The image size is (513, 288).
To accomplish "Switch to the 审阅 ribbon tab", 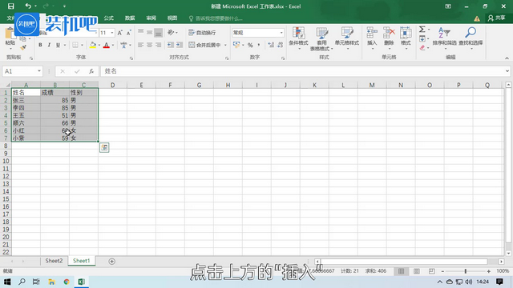I will coord(151,18).
